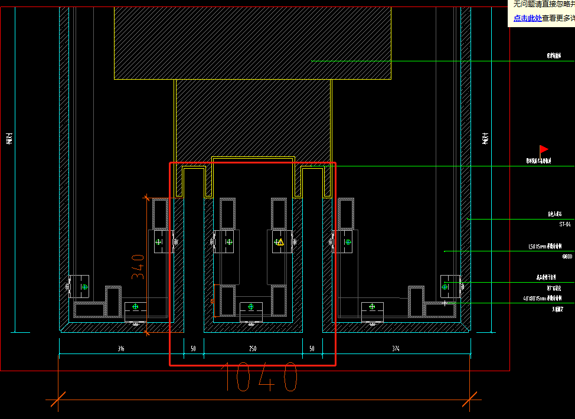The image size is (575, 419).
Task: Select the green crosshair marker at far right
Action: [446, 286]
